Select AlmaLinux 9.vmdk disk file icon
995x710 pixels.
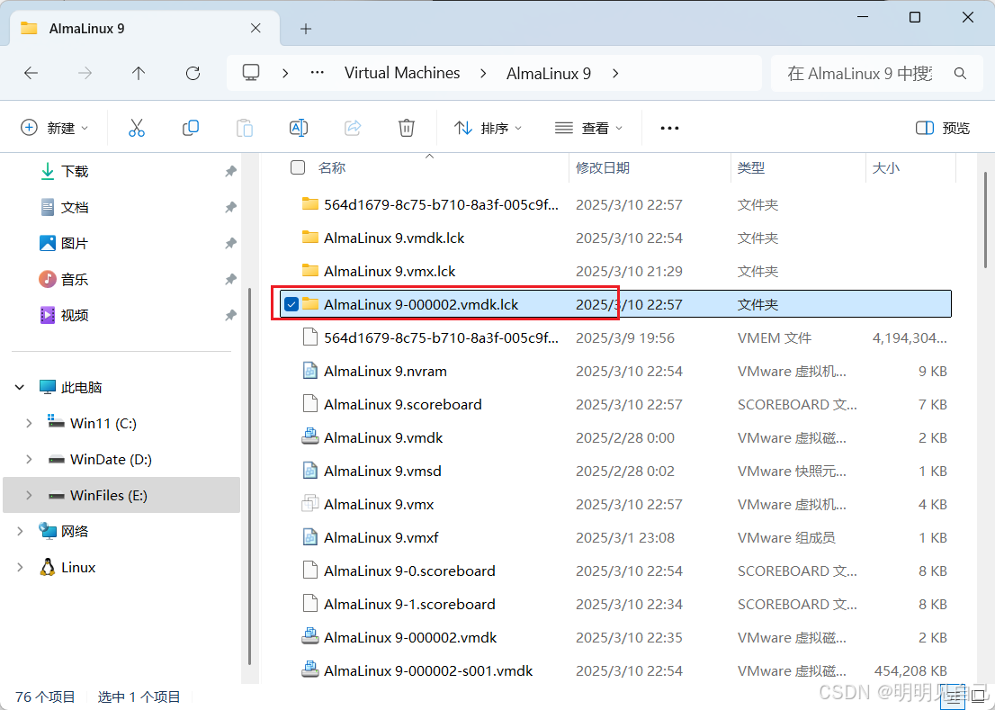(x=309, y=437)
